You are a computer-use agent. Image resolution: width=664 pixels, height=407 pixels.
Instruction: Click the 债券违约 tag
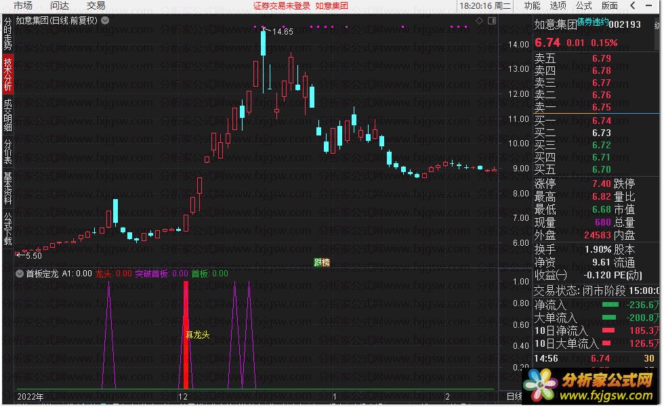[592, 22]
